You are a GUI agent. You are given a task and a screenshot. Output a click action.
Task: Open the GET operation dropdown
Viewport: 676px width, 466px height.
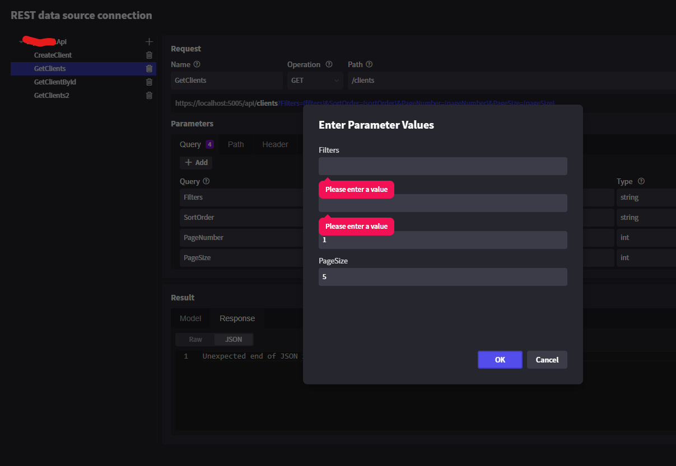(315, 80)
